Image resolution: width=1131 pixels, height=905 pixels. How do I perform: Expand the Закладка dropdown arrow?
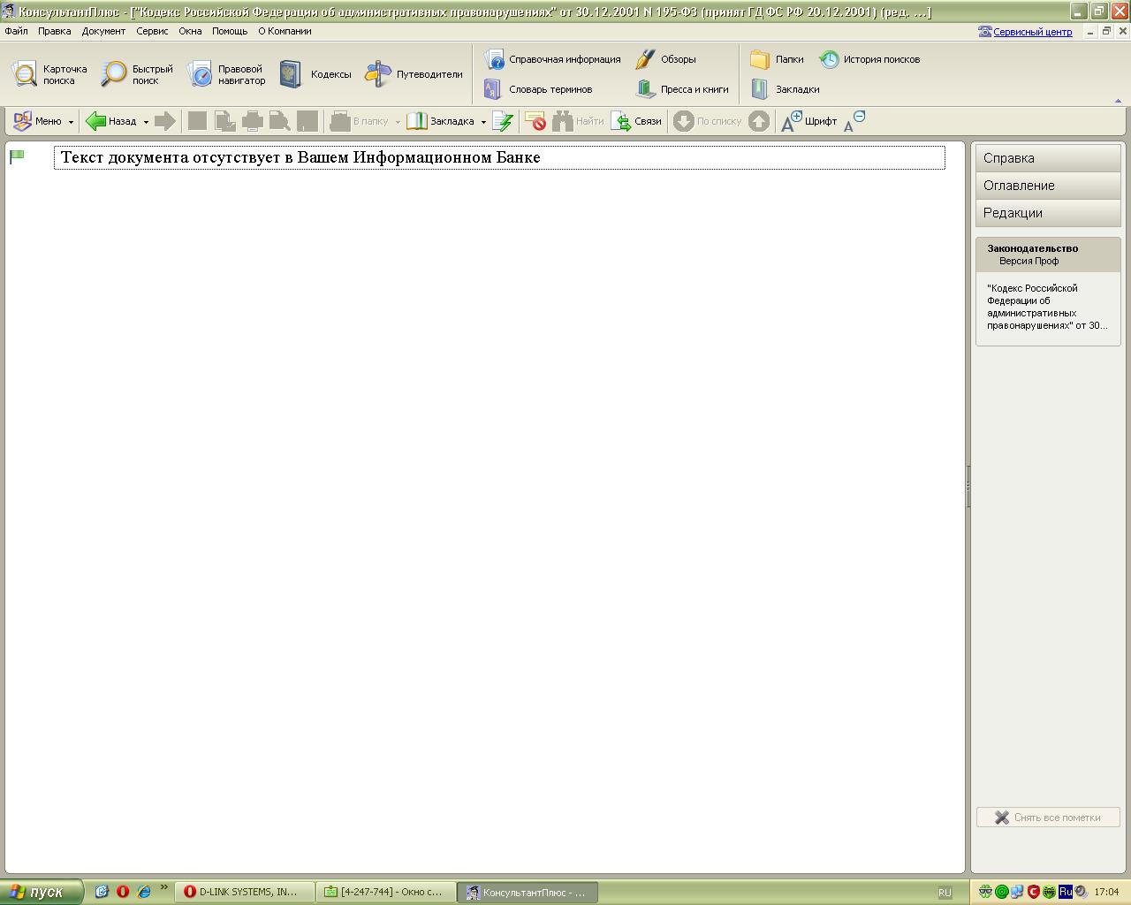click(483, 122)
